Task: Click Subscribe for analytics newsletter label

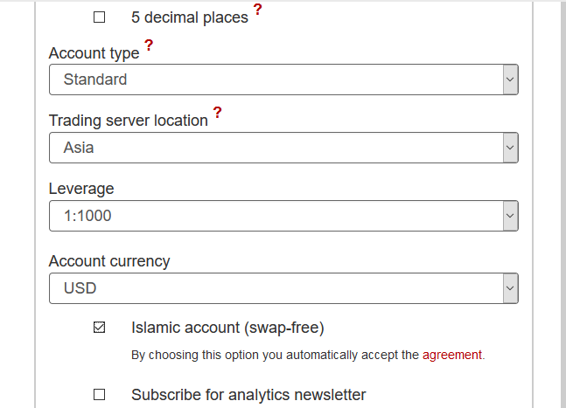Action: [248, 395]
